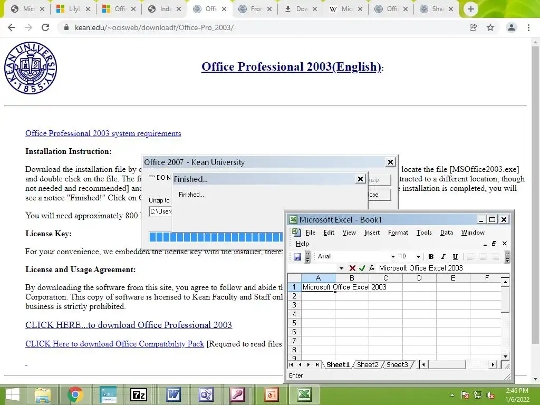This screenshot has height=405, width=540.
Task: Open Chrome from the taskbar
Action: [75, 394]
